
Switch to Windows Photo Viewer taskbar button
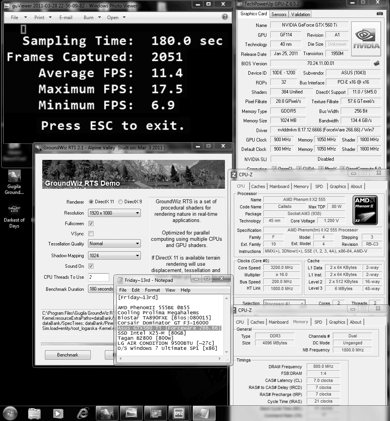131,414
